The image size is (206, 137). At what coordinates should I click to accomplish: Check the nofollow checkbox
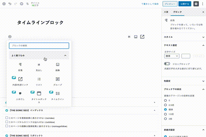[x=7, y=122]
